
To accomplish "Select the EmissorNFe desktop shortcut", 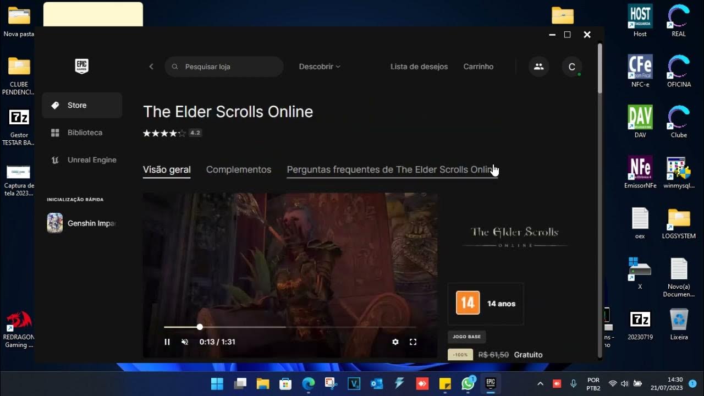I will pos(640,172).
